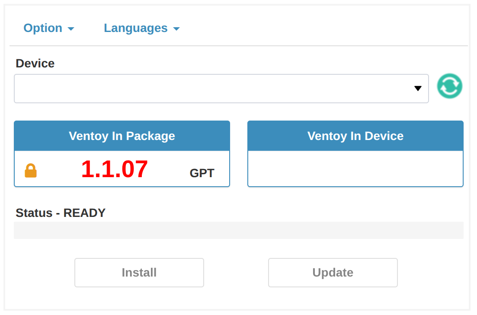Open the Option menu
477x315 pixels.
(48, 28)
